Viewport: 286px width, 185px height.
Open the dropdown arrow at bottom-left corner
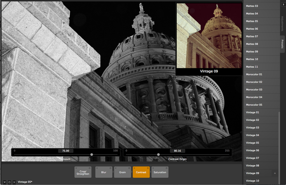[5, 182]
